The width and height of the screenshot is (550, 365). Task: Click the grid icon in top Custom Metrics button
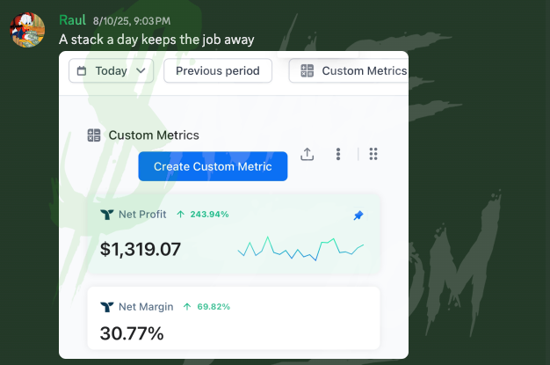coord(307,71)
